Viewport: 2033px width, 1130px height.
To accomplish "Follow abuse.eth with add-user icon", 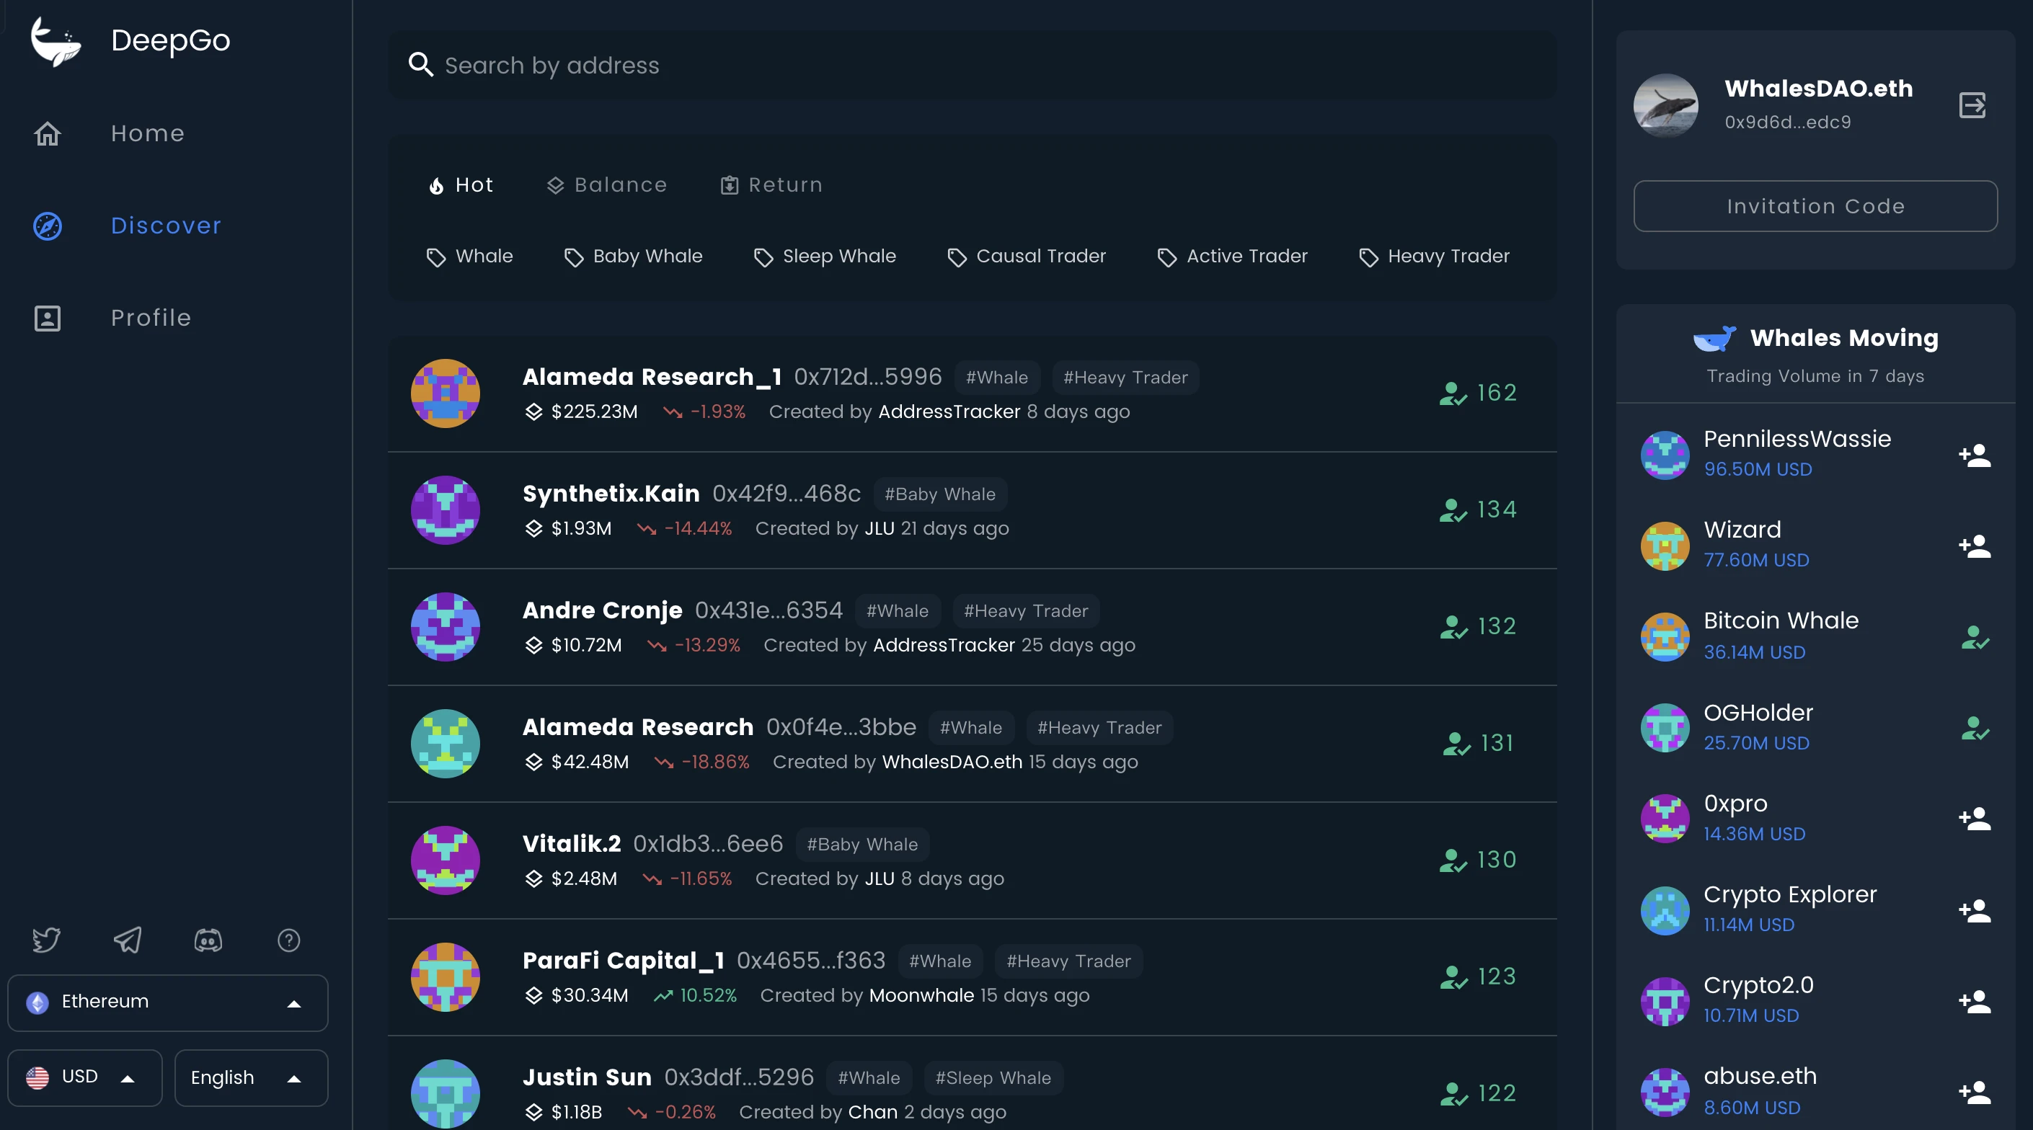I will tap(1975, 1092).
